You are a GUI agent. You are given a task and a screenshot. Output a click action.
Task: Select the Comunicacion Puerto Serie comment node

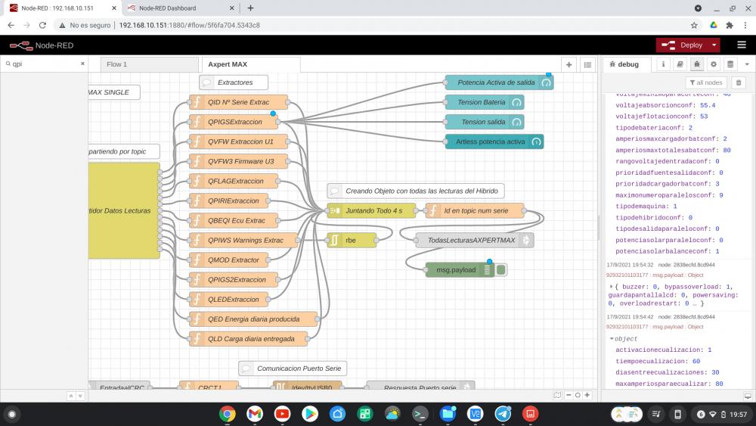click(x=293, y=368)
